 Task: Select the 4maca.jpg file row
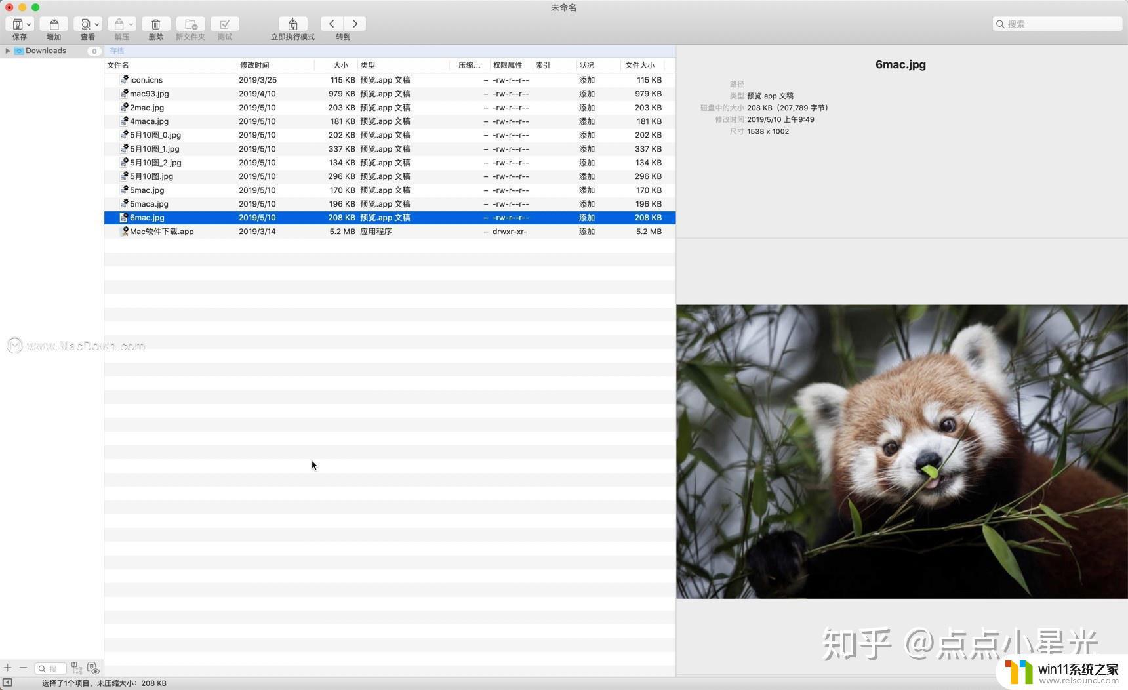point(390,121)
